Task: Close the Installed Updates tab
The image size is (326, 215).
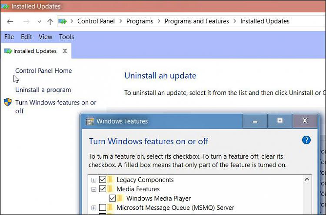Action: [65, 51]
